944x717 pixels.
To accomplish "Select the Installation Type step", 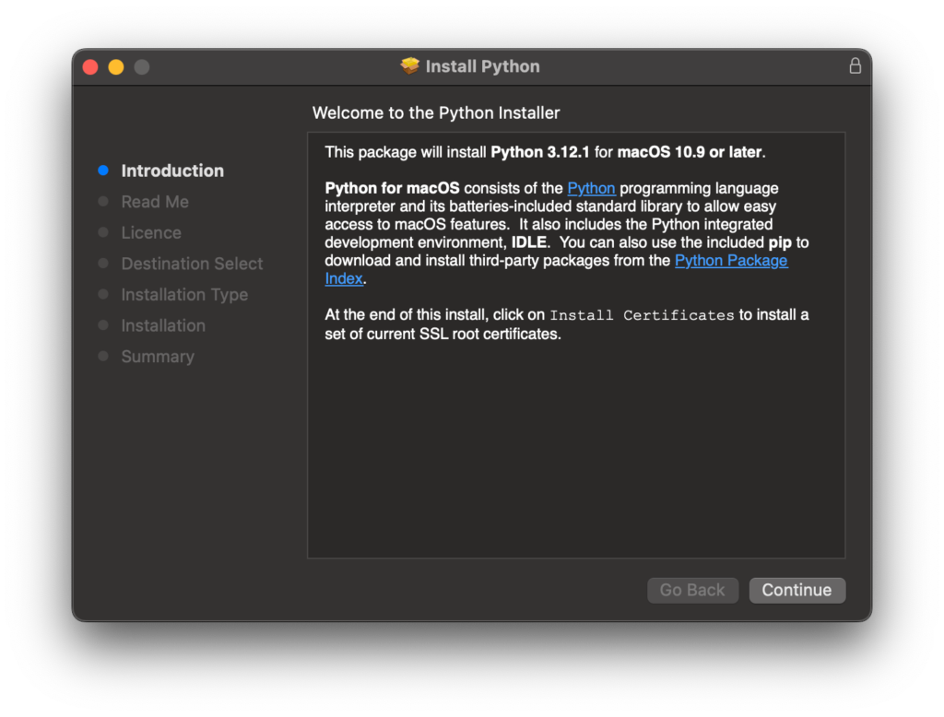I will pyautogui.click(x=184, y=294).
